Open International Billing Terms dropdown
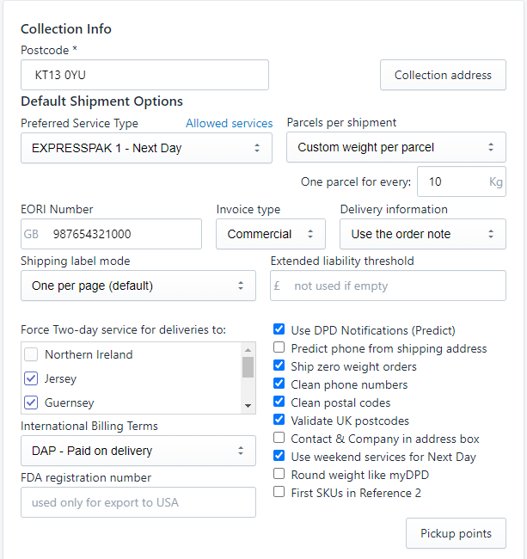 point(138,451)
